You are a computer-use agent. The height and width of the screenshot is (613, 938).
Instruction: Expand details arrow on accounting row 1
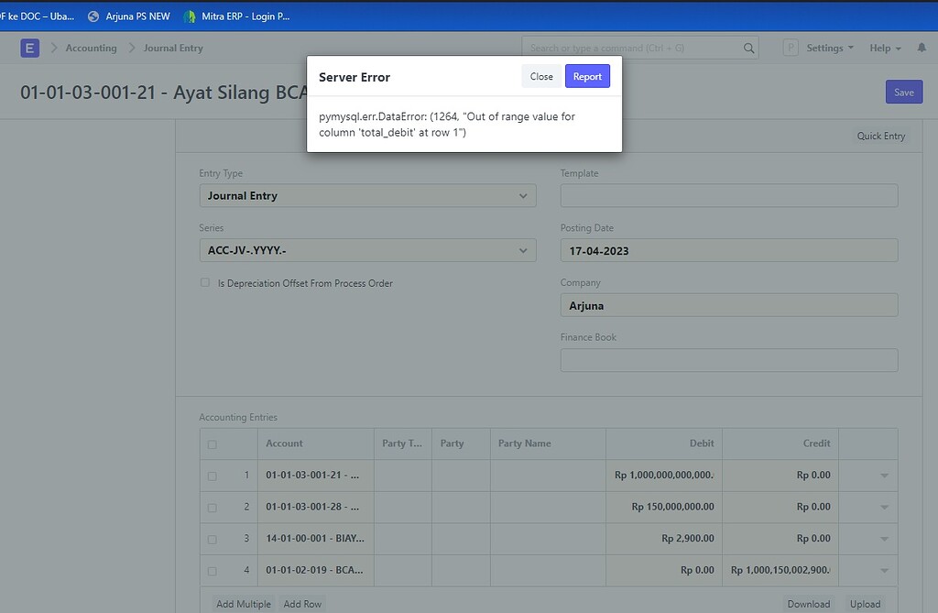[882, 475]
